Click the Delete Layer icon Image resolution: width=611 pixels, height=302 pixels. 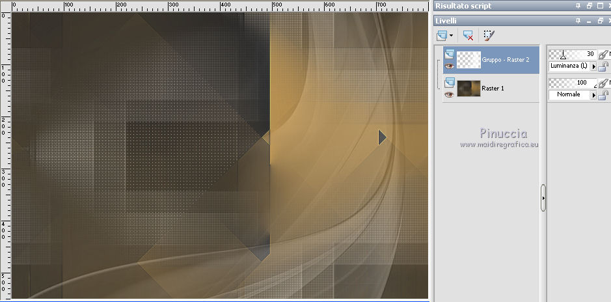(468, 35)
